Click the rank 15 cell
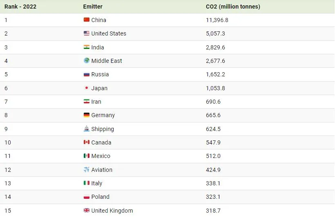The width and height of the screenshot is (335, 220). click(x=8, y=211)
